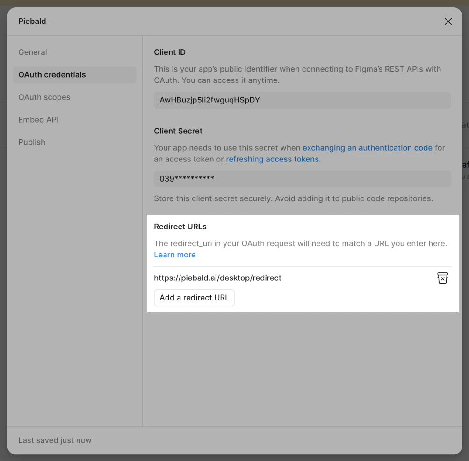Screen dimensions: 469x461
Task: Click the Redirect URLs heading
Action: (x=180, y=227)
